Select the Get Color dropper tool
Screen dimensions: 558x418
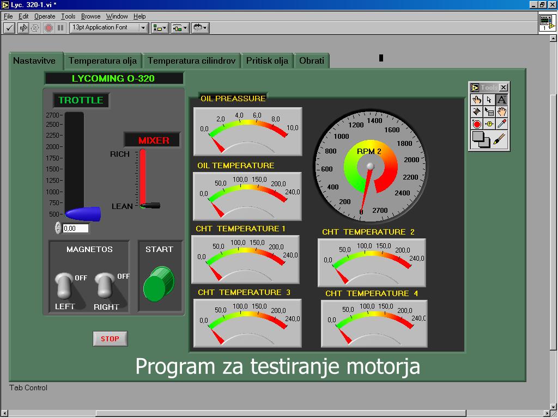[x=502, y=124]
